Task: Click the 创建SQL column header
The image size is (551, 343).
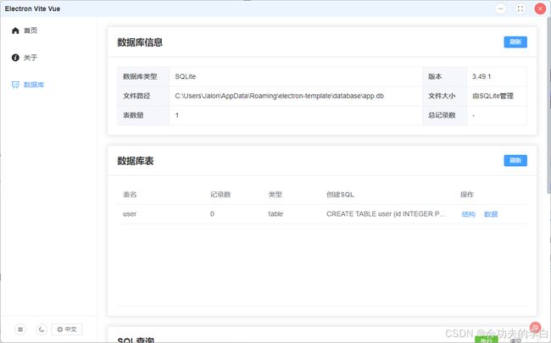Action: [x=340, y=195]
